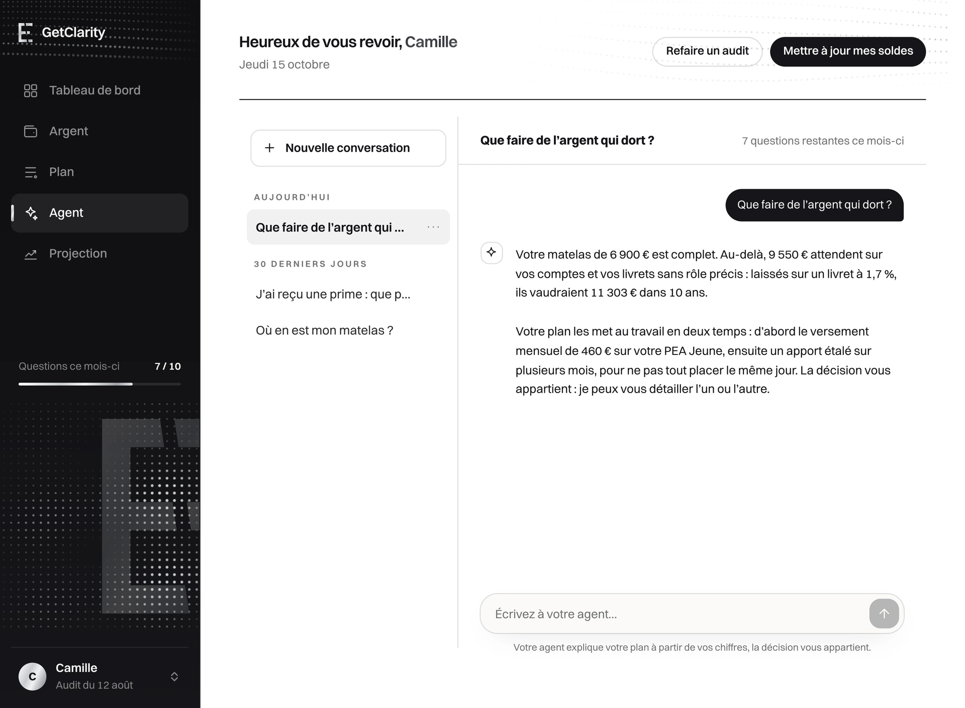This screenshot has width=965, height=708.
Task: Click the Tableau de bord grid icon
Action: [31, 90]
